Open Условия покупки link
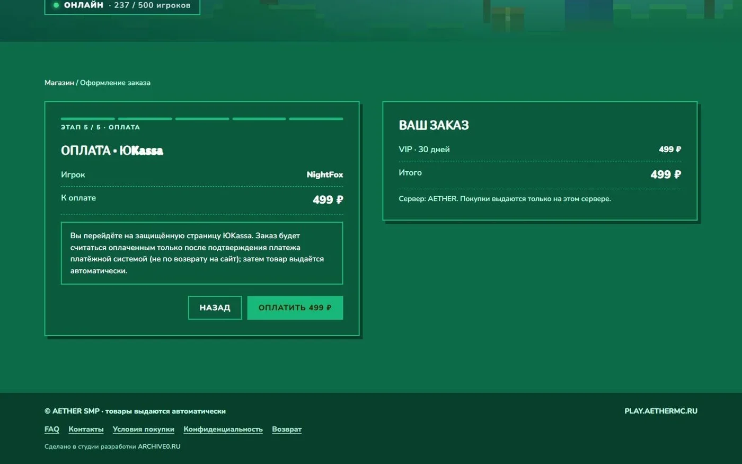Screen dimensions: 742x464 tap(144, 429)
